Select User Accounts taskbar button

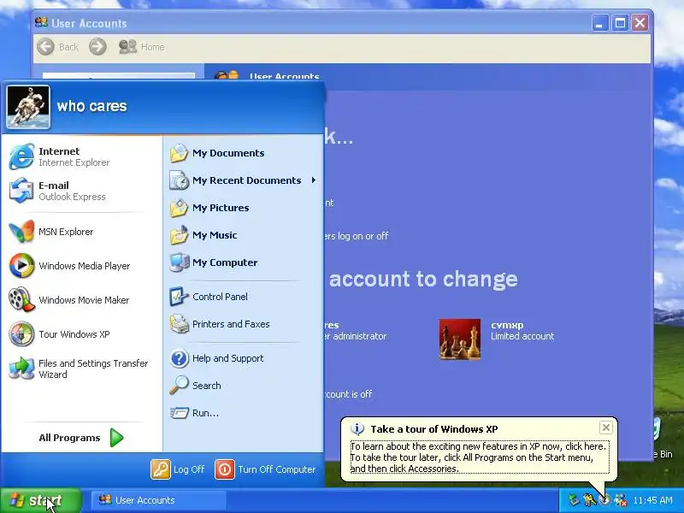point(159,500)
